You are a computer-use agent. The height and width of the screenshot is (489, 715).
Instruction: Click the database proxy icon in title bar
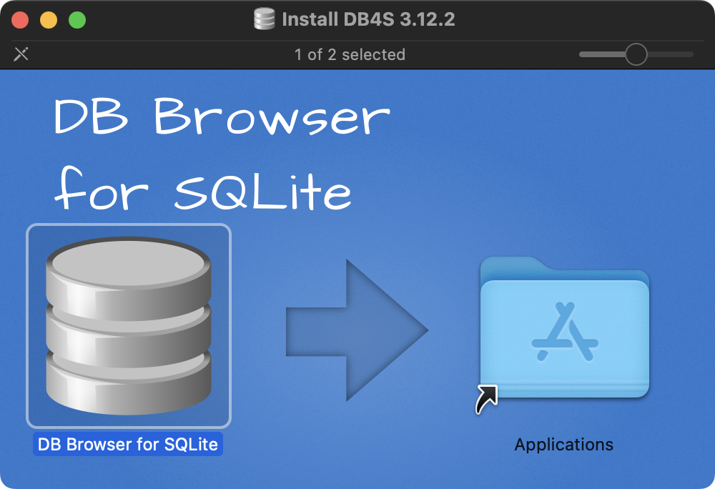265,19
